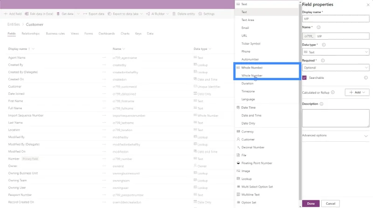The image size is (373, 208).
Task: Switch to the Forms tab
Action: tap(89, 34)
